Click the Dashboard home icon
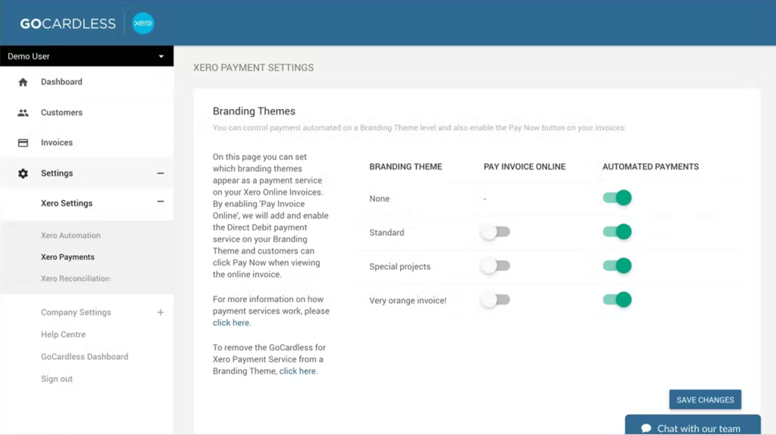The width and height of the screenshot is (776, 435). pyautogui.click(x=23, y=82)
